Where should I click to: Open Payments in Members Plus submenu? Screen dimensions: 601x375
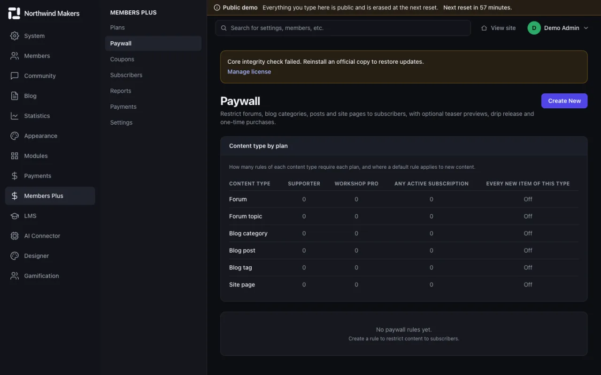153,106
